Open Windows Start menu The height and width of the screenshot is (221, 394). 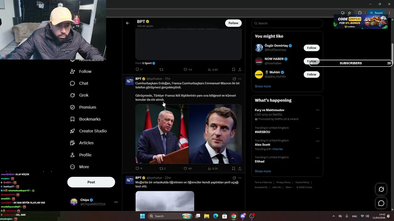tap(143, 216)
